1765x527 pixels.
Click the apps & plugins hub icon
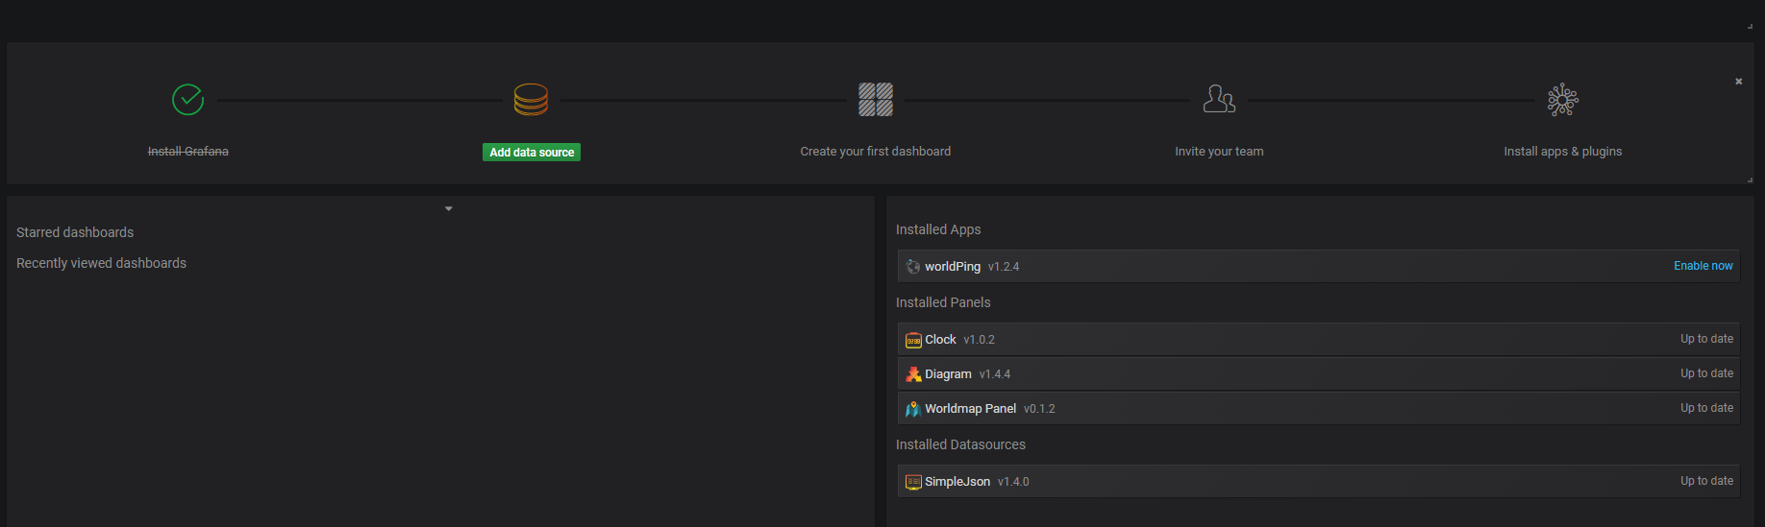[x=1562, y=100]
